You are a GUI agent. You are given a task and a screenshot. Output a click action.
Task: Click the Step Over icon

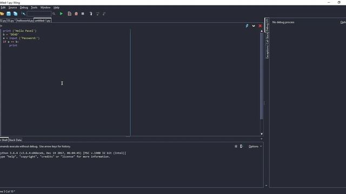(97, 13)
